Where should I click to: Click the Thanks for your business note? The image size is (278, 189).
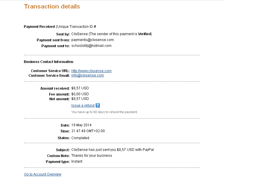(x=92, y=156)
